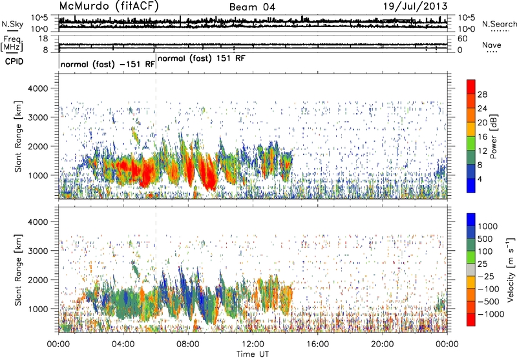Click the velocity colorbar value 500
Screen dimensions: 517x358
point(485,239)
